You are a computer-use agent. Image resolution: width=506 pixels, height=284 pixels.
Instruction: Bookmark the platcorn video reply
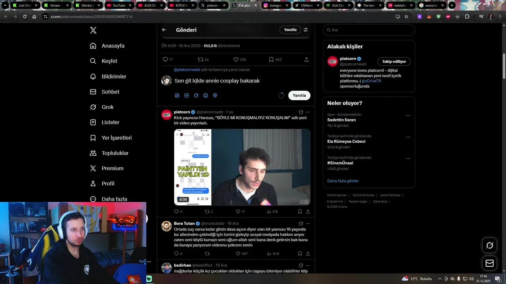(x=300, y=211)
